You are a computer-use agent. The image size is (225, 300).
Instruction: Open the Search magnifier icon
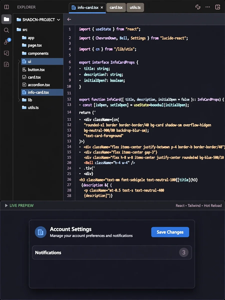pyautogui.click(x=6, y=30)
